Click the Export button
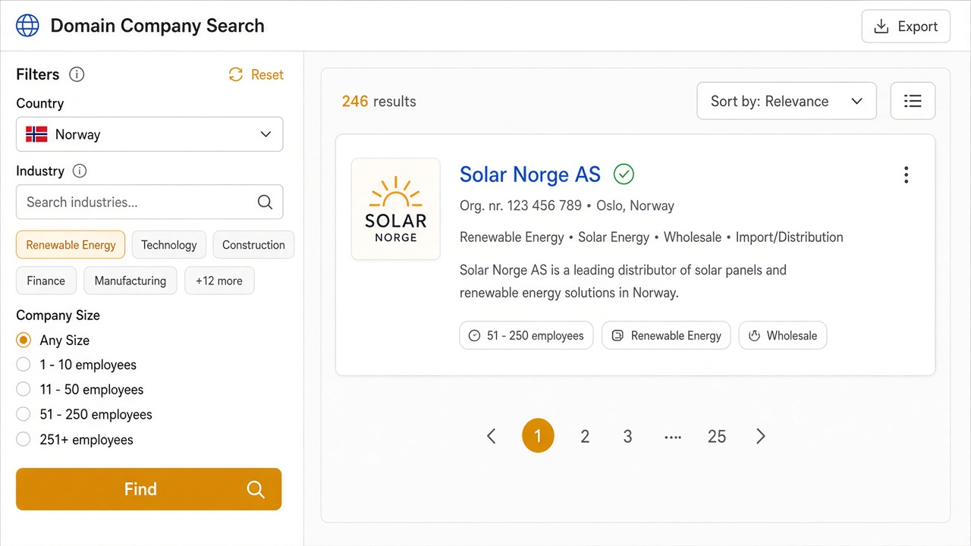Screen dimensions: 971x546 click(x=906, y=27)
